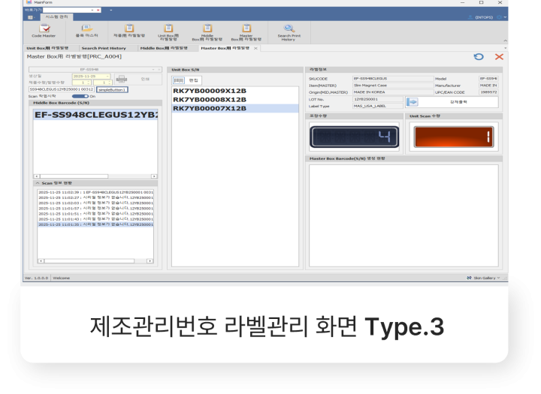
Task: Click the simpleButton1 button
Action: pos(112,89)
